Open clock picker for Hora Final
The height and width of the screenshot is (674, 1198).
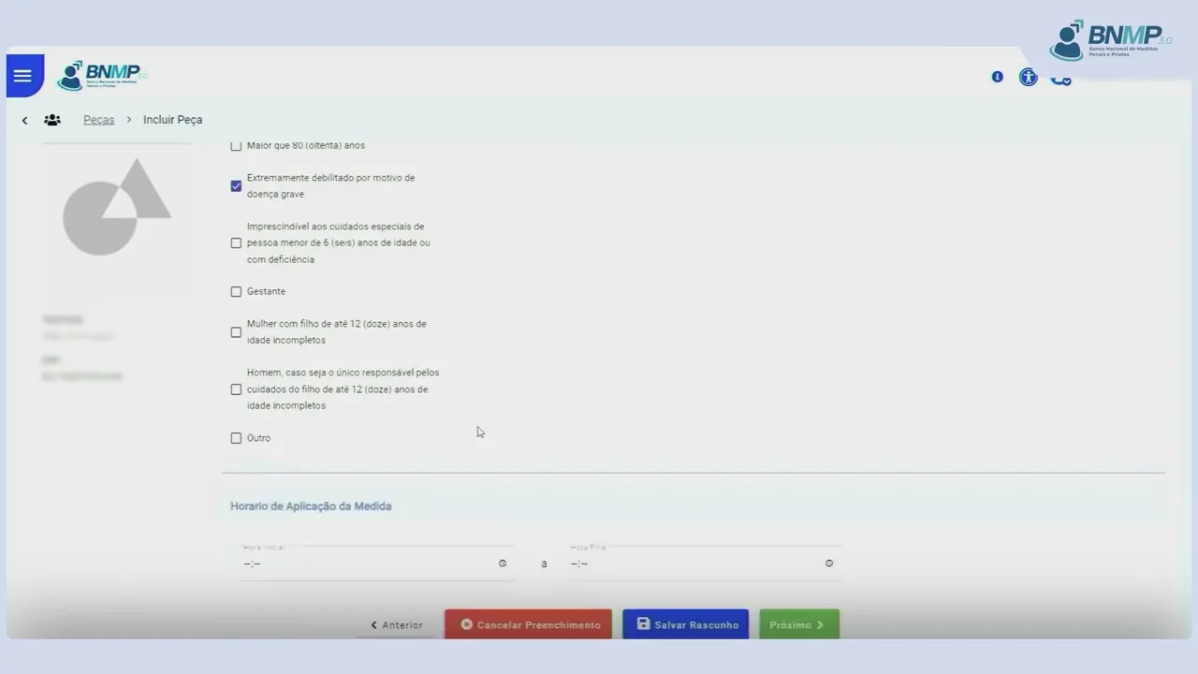pos(829,564)
